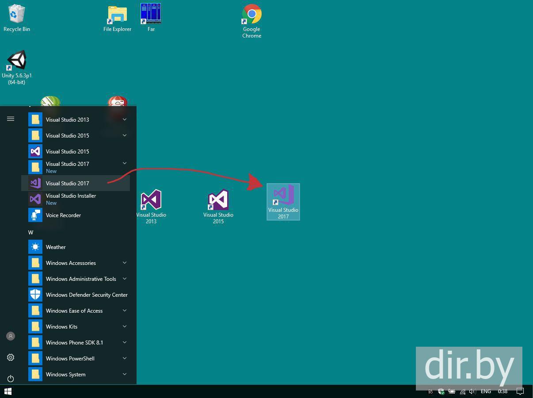The width and height of the screenshot is (533, 398).
Task: Click the user account icon in Start menu
Action: (x=11, y=336)
